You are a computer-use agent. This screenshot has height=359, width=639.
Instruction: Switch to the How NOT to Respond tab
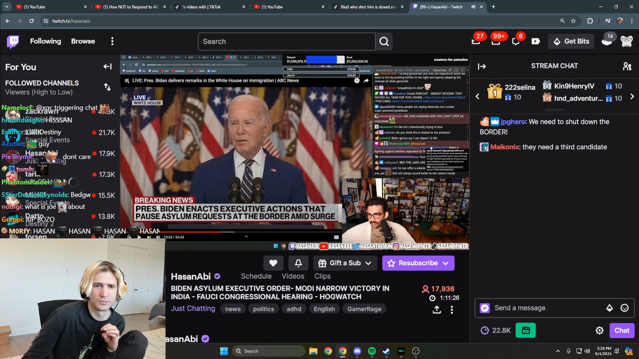pyautogui.click(x=130, y=7)
